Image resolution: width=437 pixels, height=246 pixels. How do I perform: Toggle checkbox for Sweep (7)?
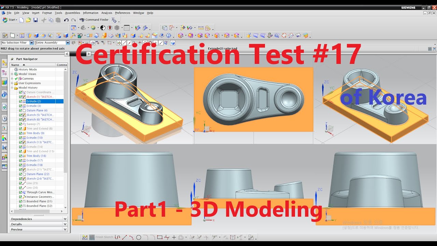[x=20, y=124]
